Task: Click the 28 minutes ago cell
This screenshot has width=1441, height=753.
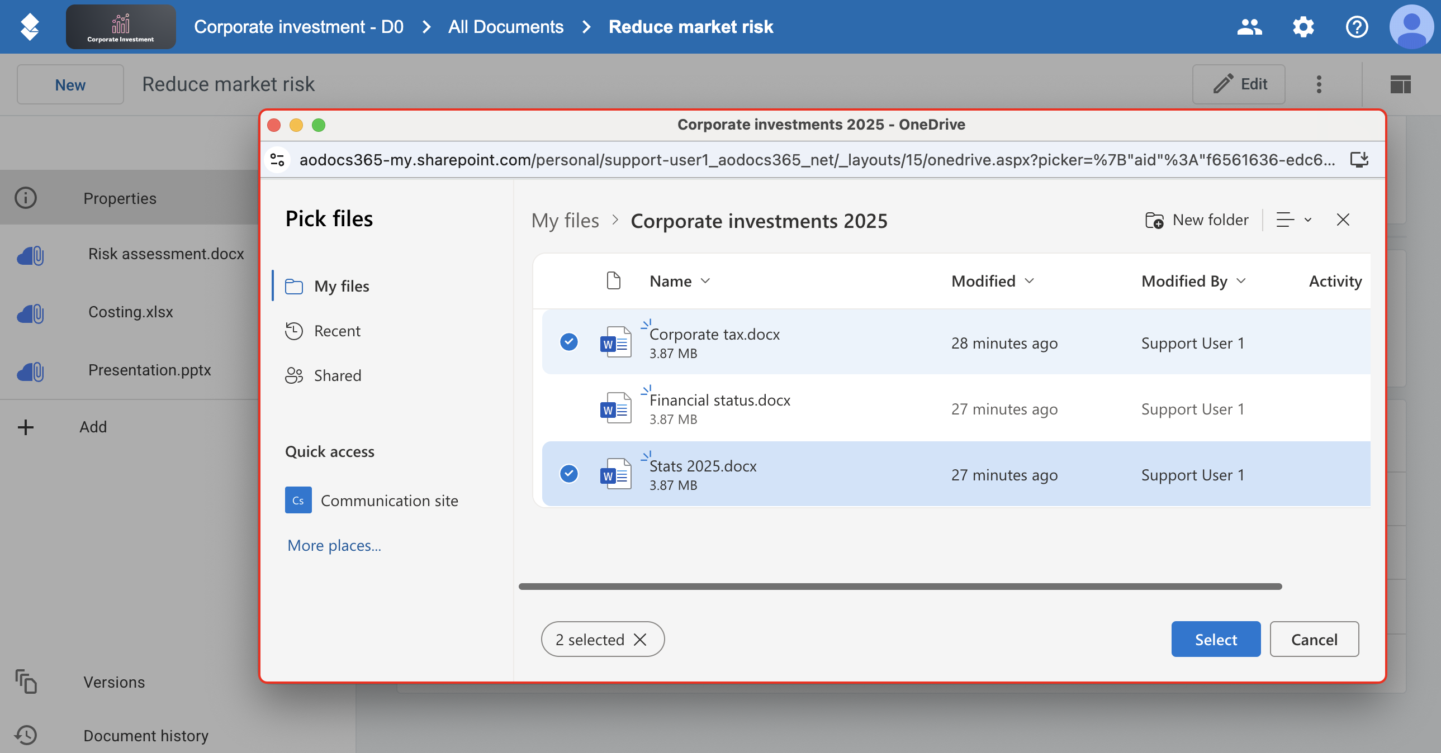Action: coord(1004,343)
